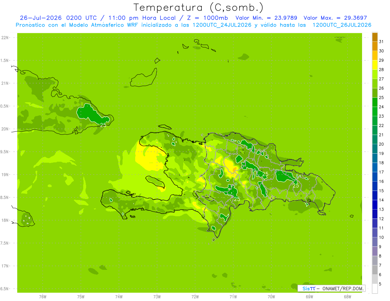Click the "17N" latitude axis label
This screenshot has height=301, width=390.
click(5, 266)
